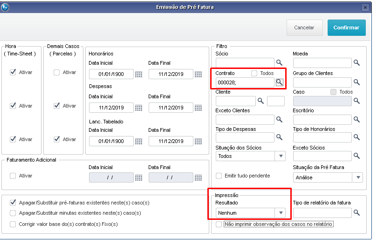Screen dimensions: 377x245
Task: Click the Sócio input field
Action: [x=245, y=63]
